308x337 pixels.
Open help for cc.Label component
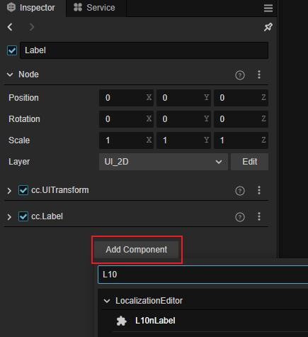pyautogui.click(x=240, y=217)
